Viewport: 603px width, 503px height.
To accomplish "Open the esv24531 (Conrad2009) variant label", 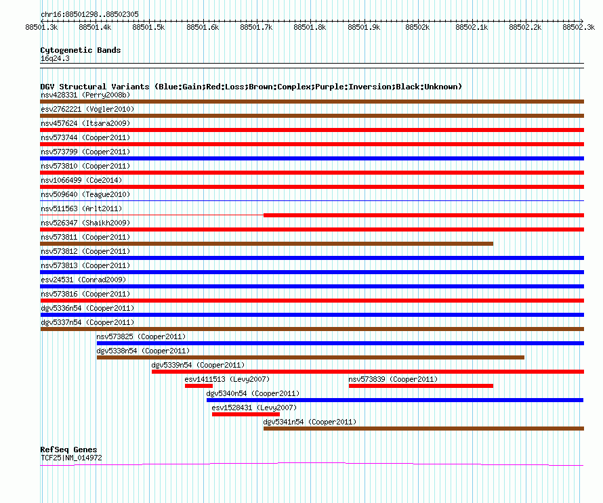I will [x=83, y=280].
